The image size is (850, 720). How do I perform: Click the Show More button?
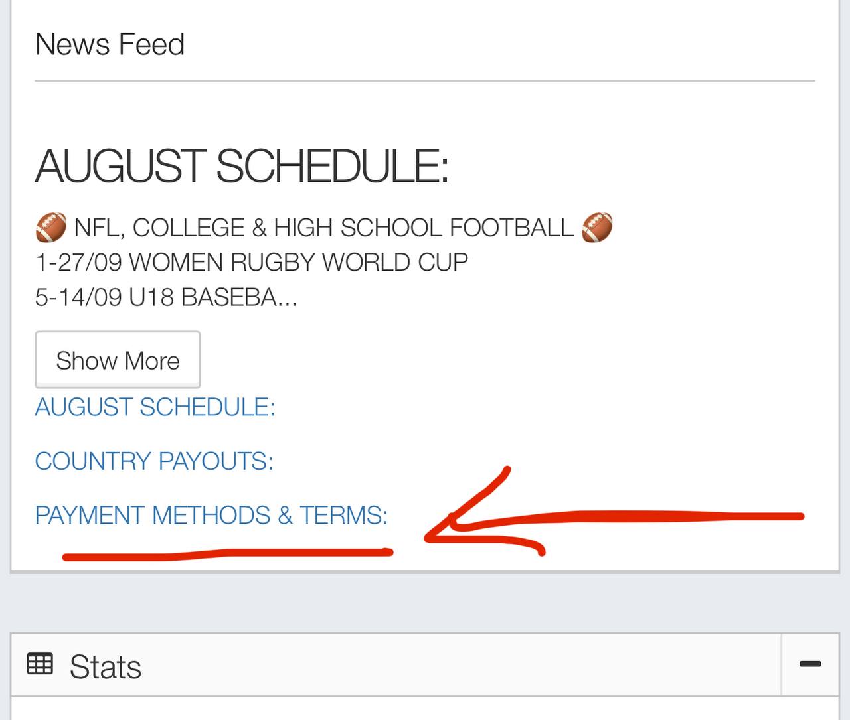(118, 360)
